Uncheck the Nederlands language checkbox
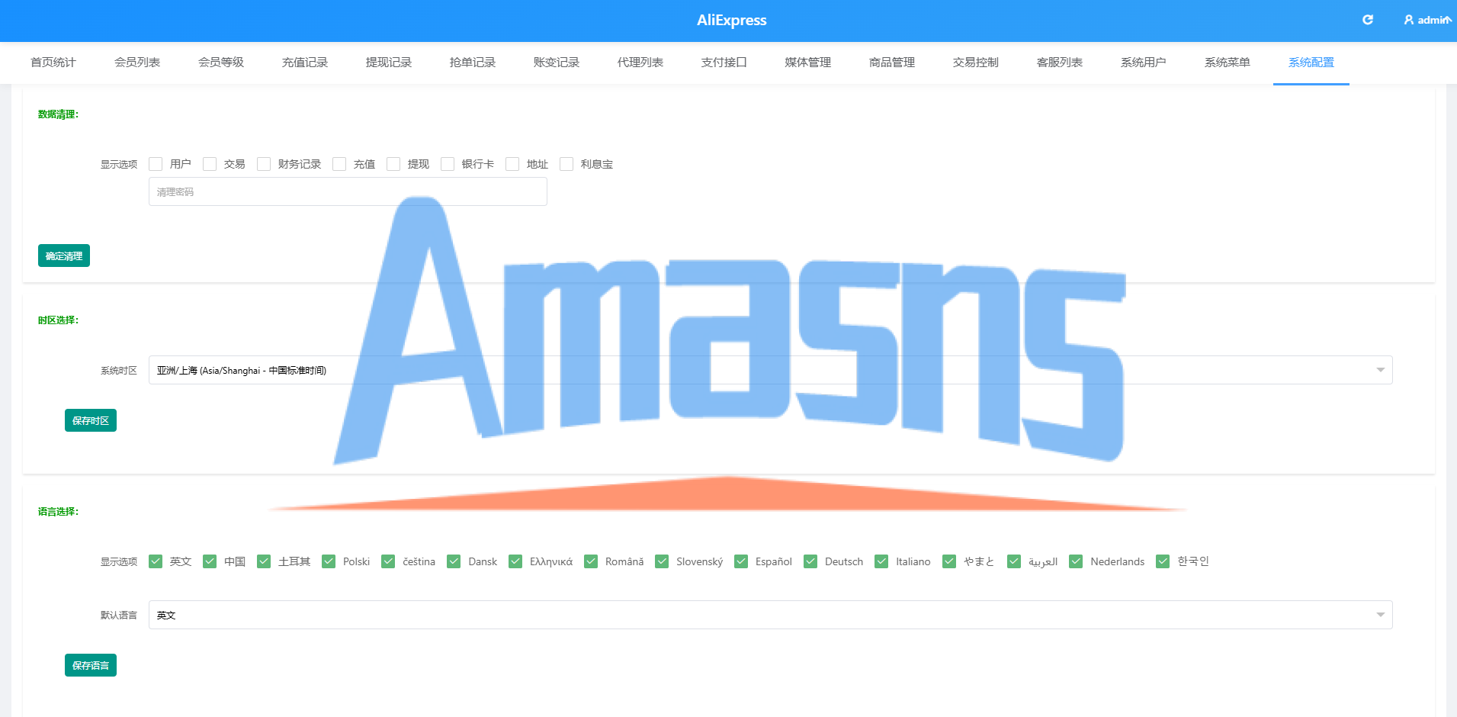Screen dimensions: 1457x717 (x=1076, y=561)
